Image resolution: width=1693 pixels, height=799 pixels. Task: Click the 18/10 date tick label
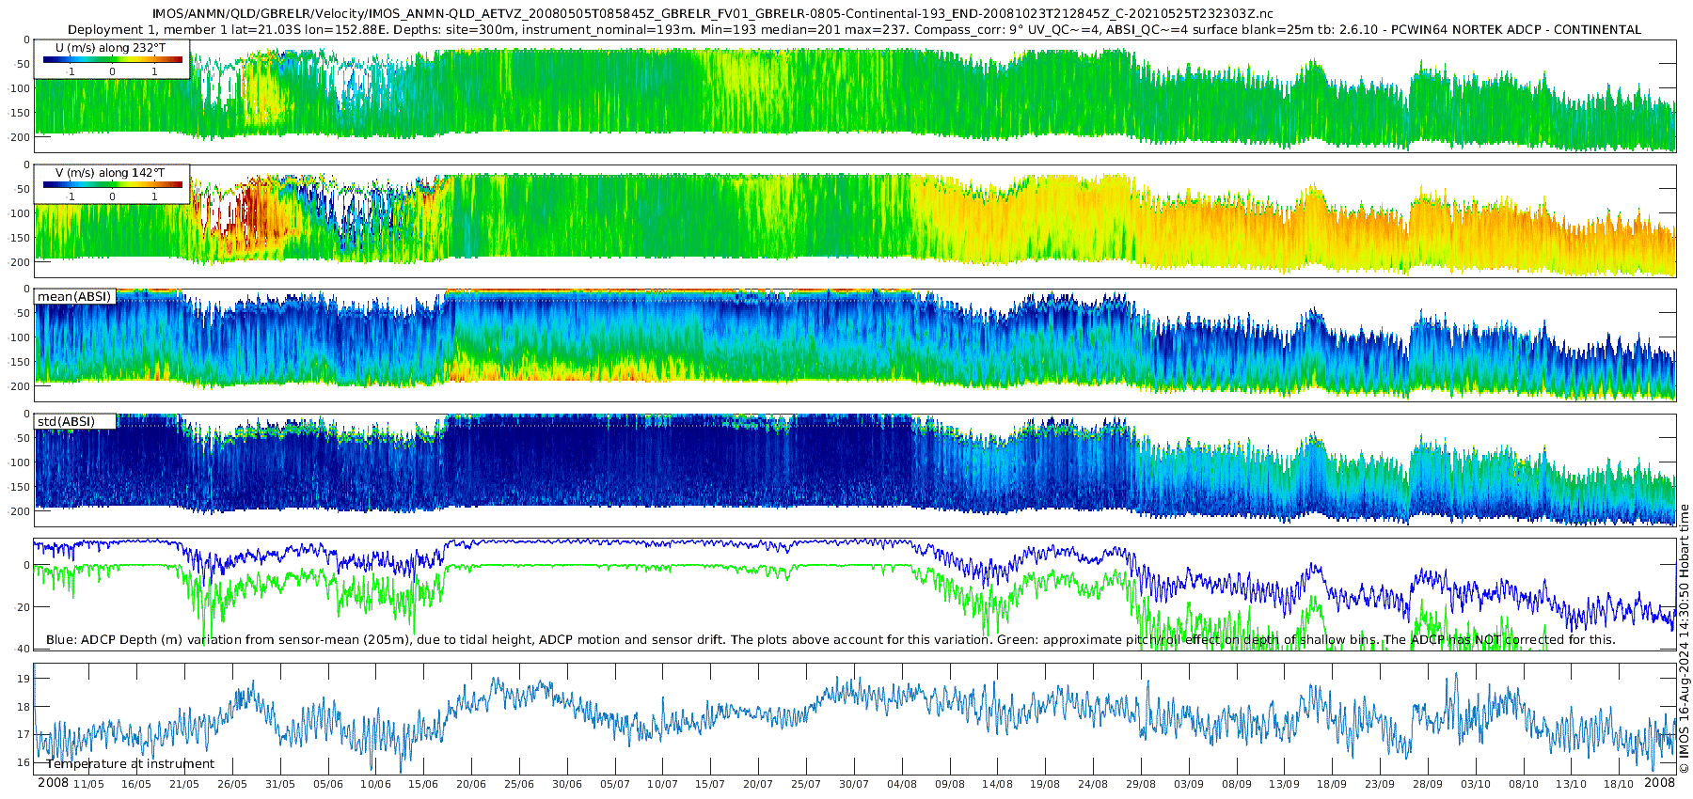pyautogui.click(x=1619, y=784)
